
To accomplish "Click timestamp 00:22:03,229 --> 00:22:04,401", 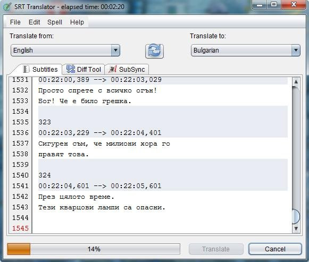I will (x=100, y=133).
